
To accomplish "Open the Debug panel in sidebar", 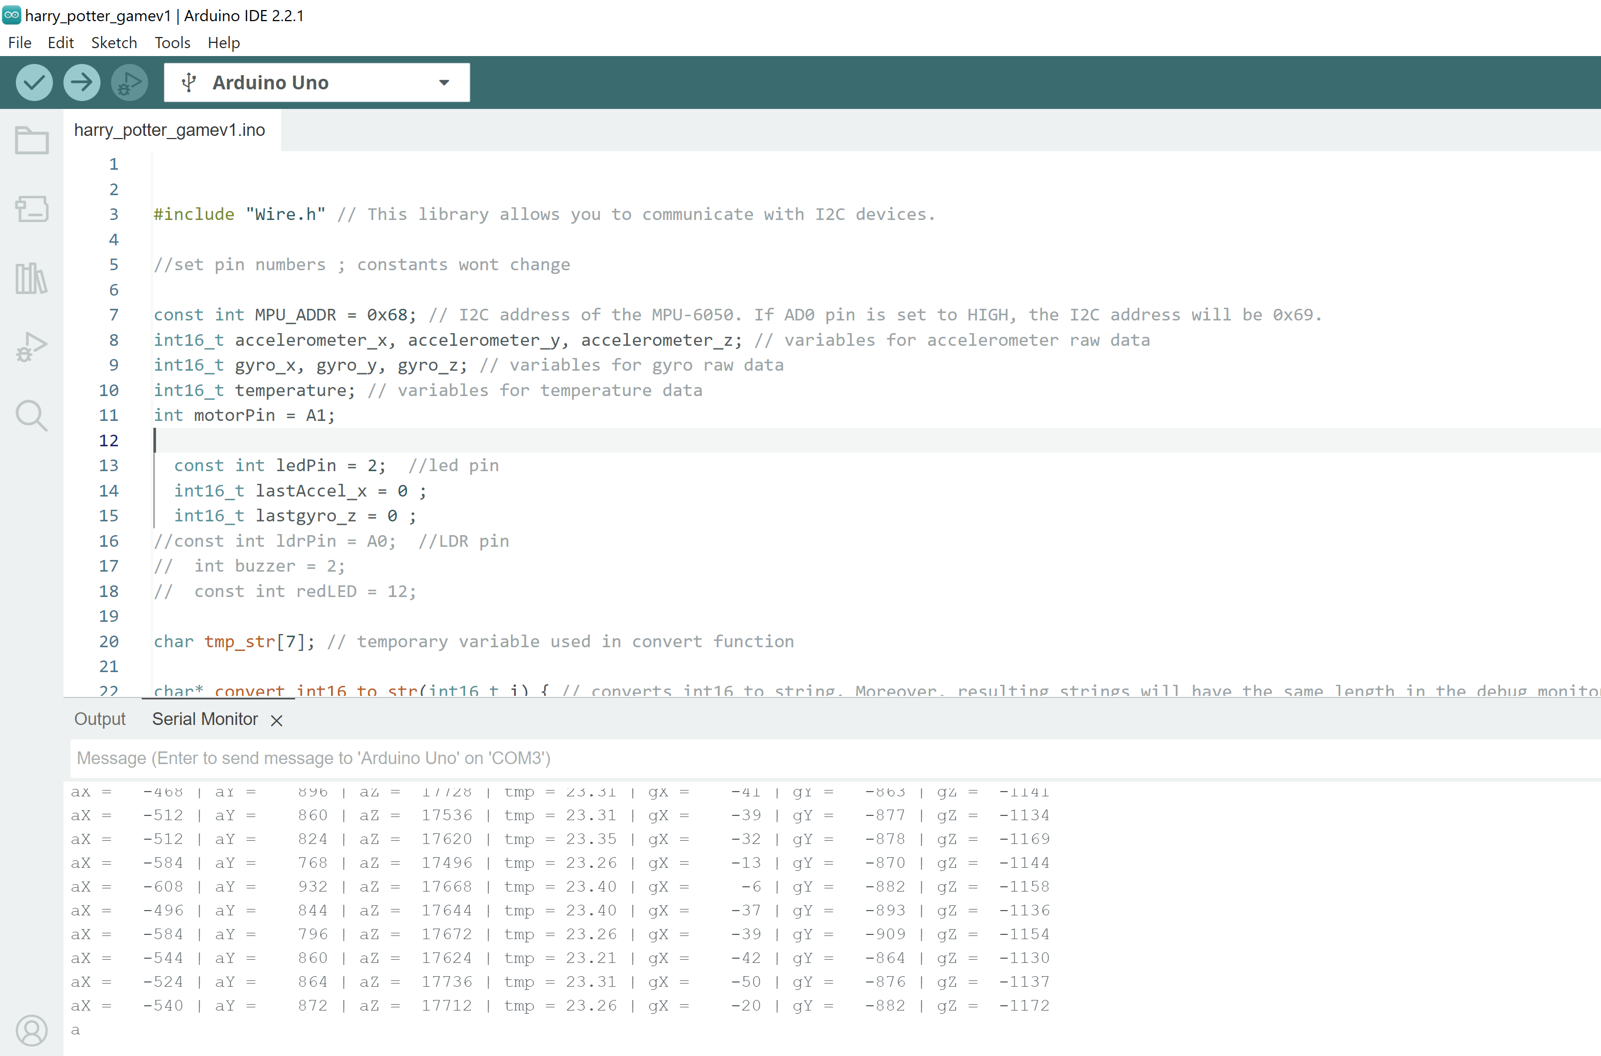I will click(32, 347).
